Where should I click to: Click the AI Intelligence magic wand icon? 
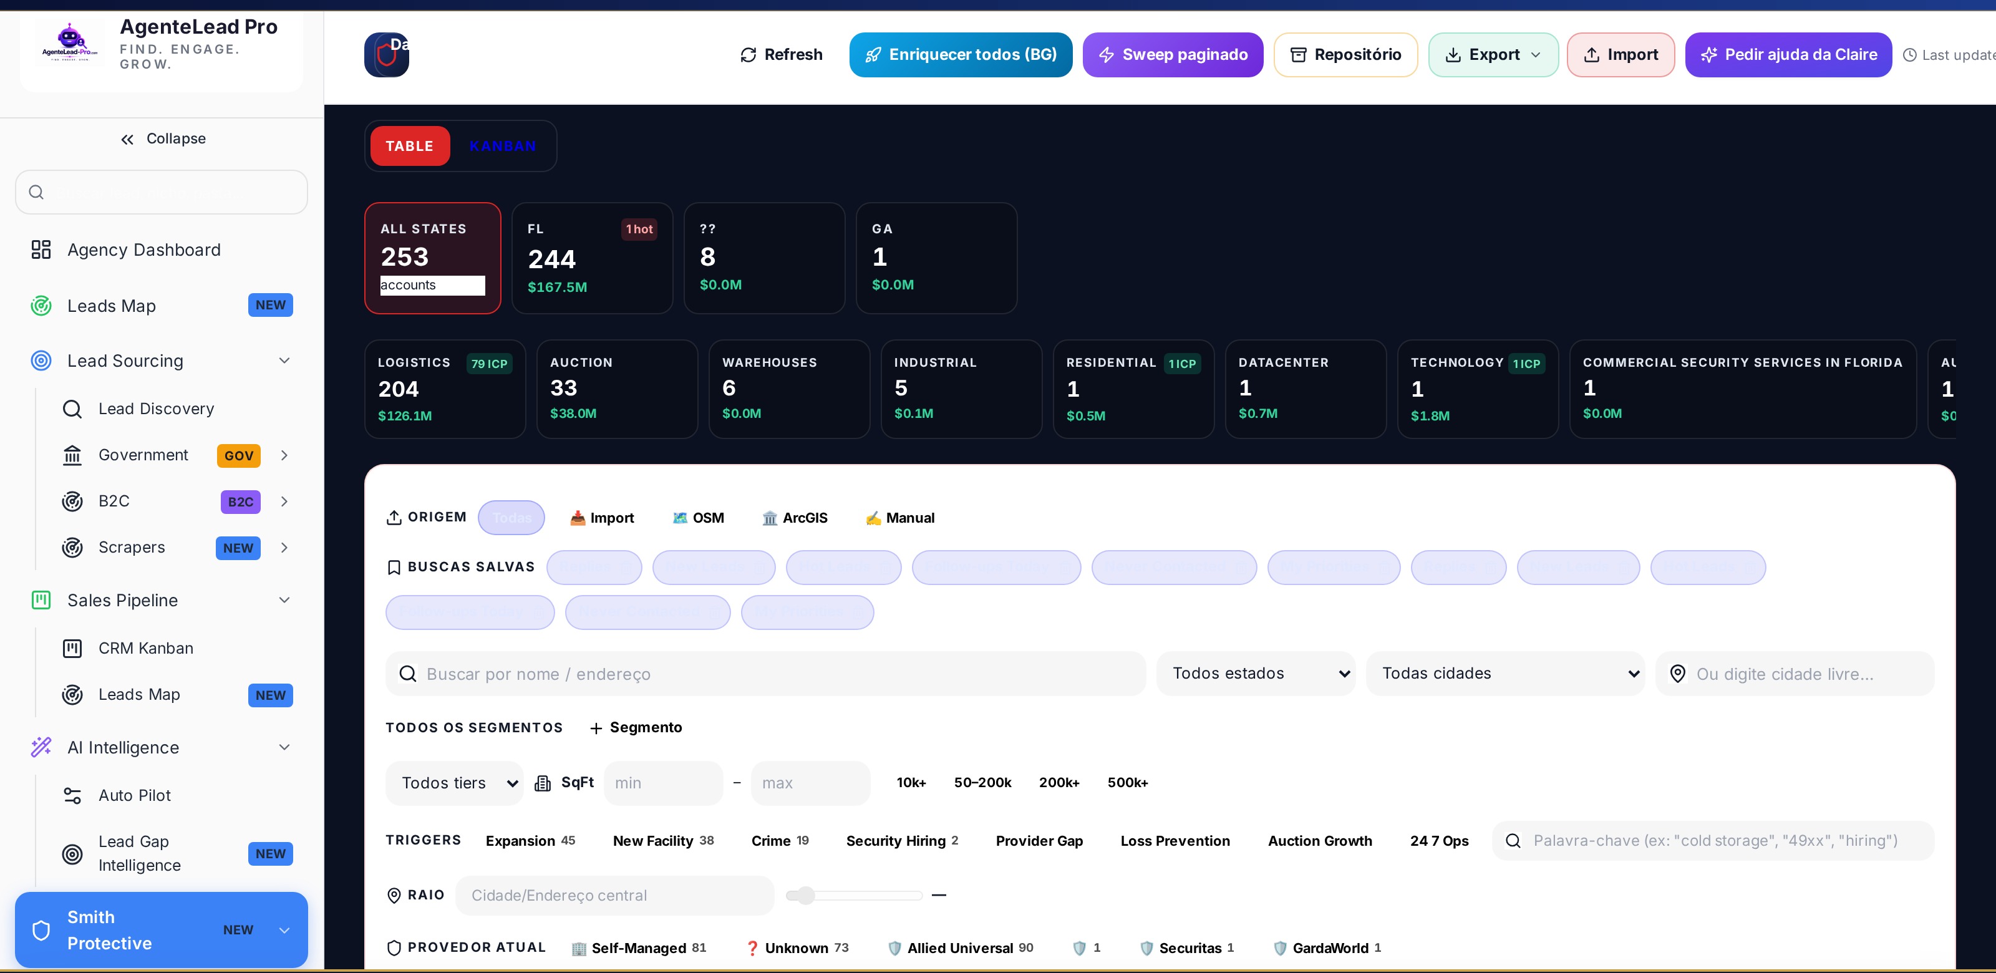coord(41,748)
